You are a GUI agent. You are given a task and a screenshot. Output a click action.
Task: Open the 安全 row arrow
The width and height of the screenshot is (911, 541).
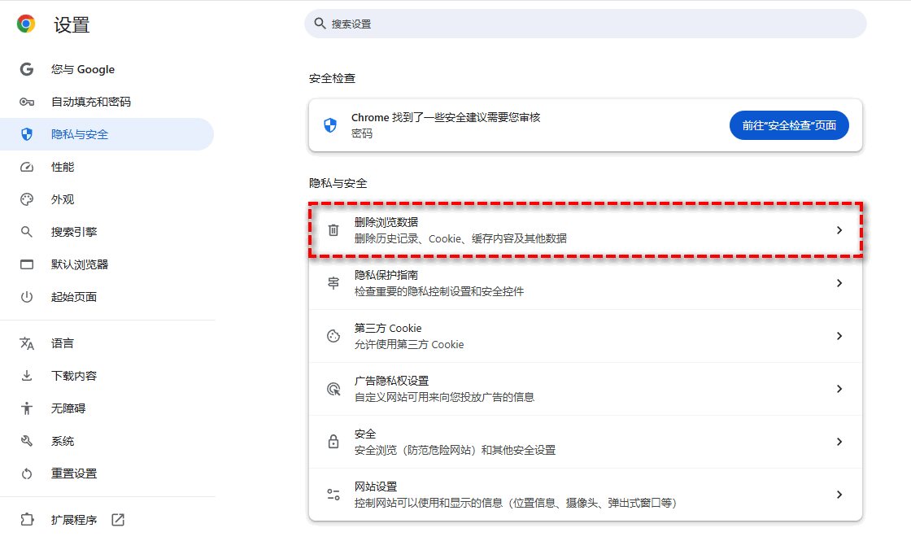tap(839, 442)
